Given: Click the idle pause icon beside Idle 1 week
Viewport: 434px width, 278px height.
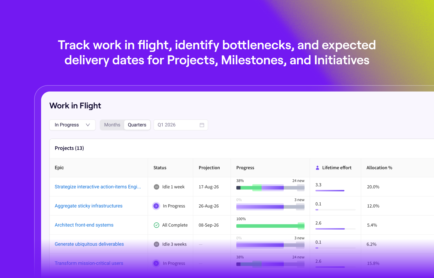Looking at the screenshot, I should coord(157,187).
